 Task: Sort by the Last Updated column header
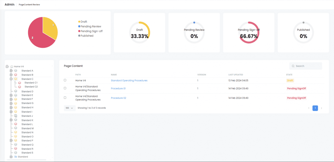[x=235, y=75]
